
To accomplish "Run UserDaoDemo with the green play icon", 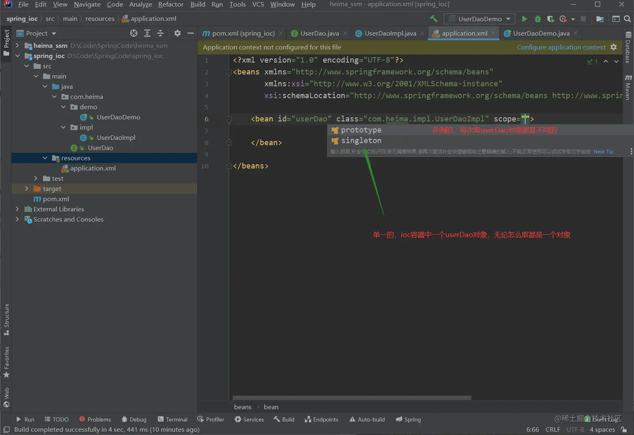I will pyautogui.click(x=524, y=19).
